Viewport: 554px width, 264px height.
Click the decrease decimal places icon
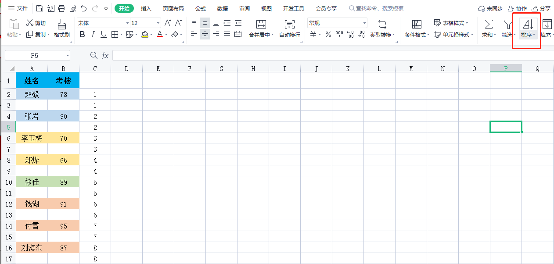tap(361, 34)
